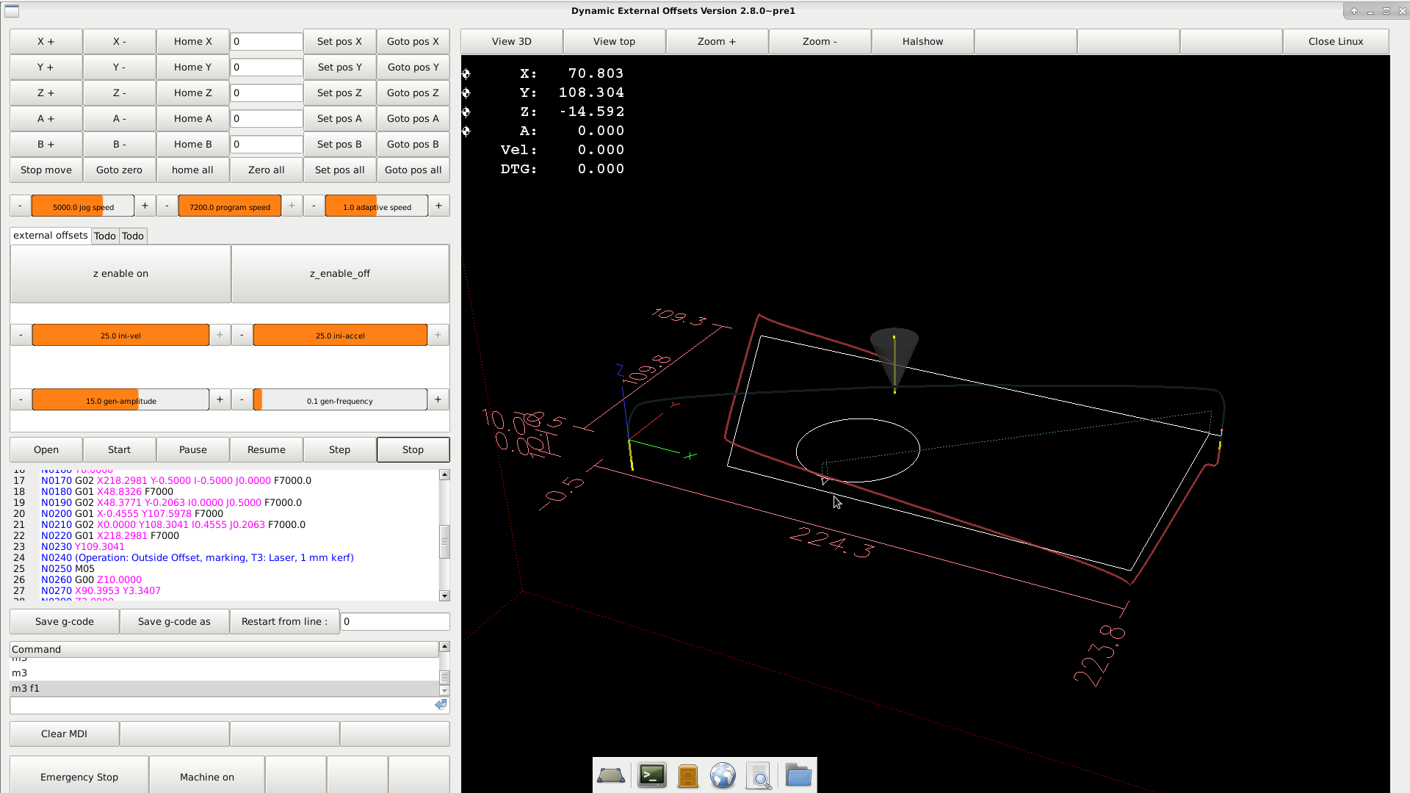
Task: Click z_enable_off button
Action: tap(340, 273)
